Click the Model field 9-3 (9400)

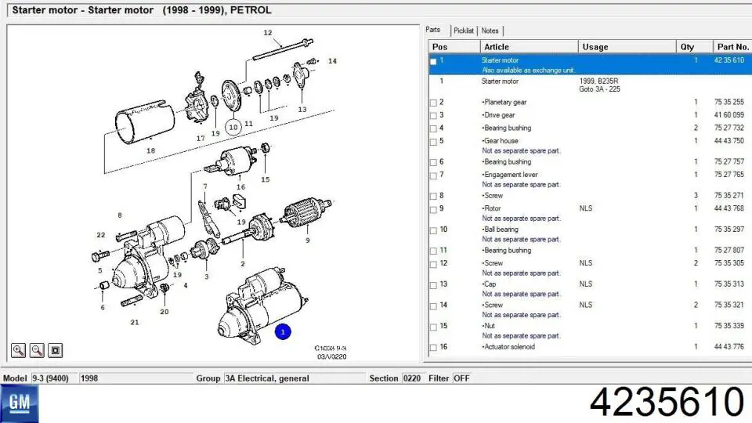pyautogui.click(x=54, y=378)
